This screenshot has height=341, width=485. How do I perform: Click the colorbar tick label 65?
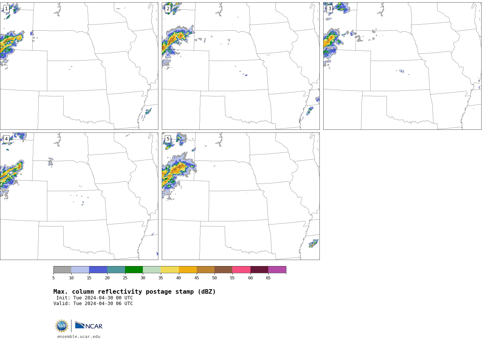click(268, 278)
